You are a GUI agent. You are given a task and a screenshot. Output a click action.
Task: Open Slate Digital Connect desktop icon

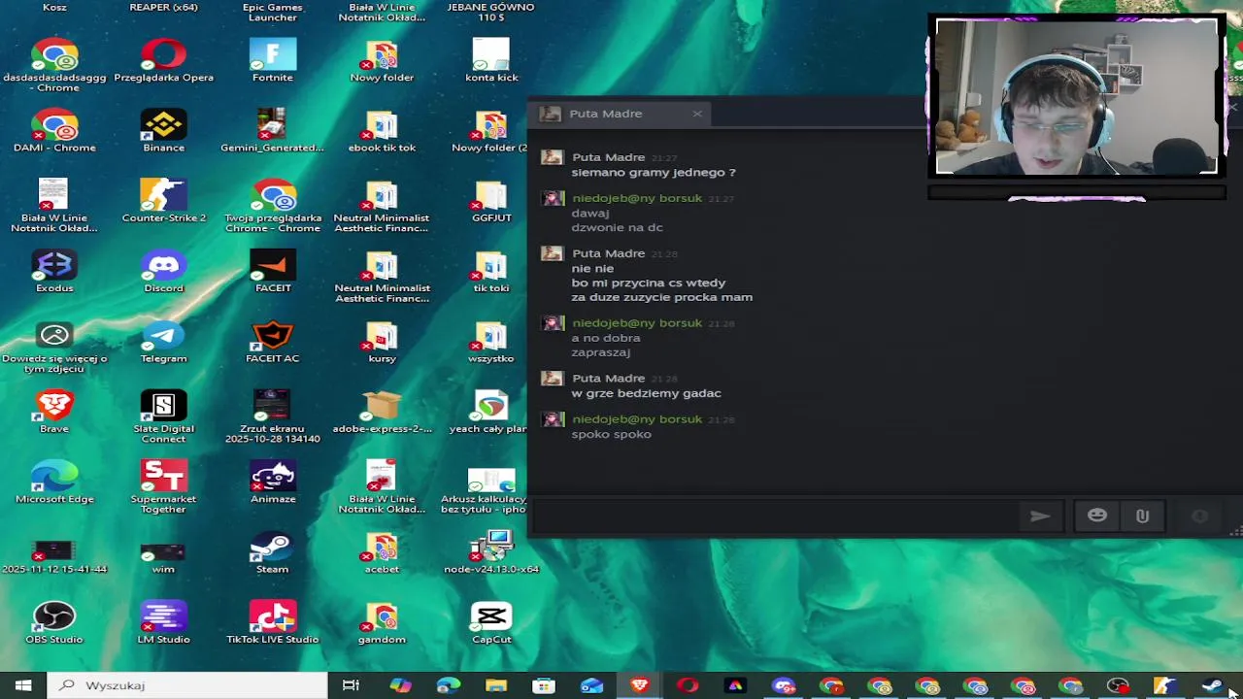pyautogui.click(x=163, y=416)
